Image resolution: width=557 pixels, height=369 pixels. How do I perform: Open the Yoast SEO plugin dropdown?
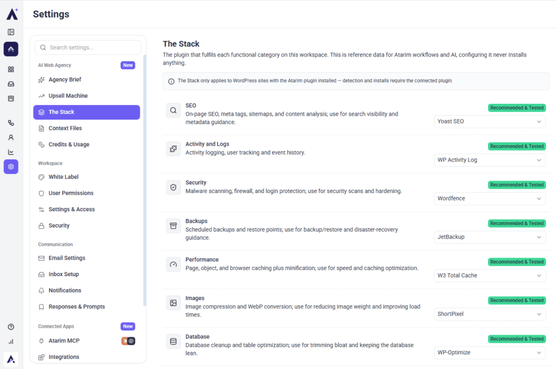coord(490,121)
